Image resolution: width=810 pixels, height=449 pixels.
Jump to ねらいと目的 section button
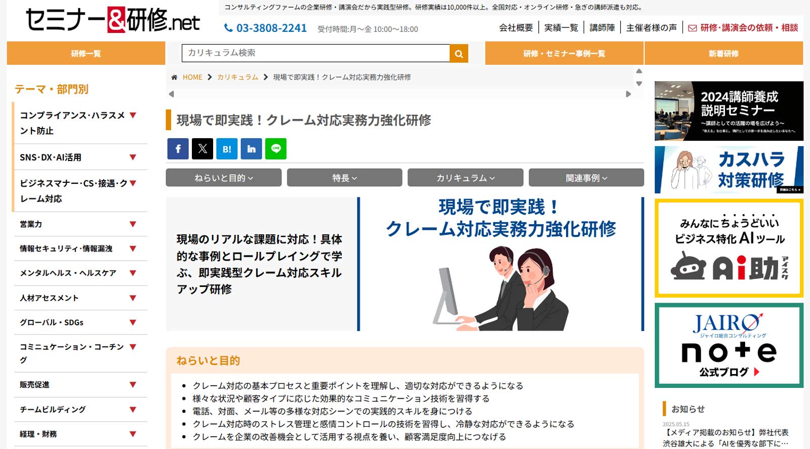click(x=224, y=178)
